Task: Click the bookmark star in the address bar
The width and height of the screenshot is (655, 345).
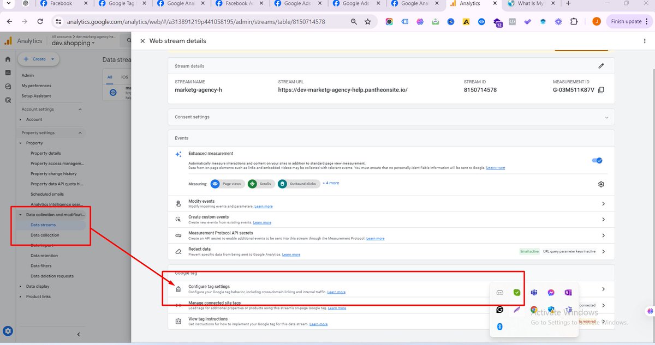Action: pyautogui.click(x=367, y=21)
